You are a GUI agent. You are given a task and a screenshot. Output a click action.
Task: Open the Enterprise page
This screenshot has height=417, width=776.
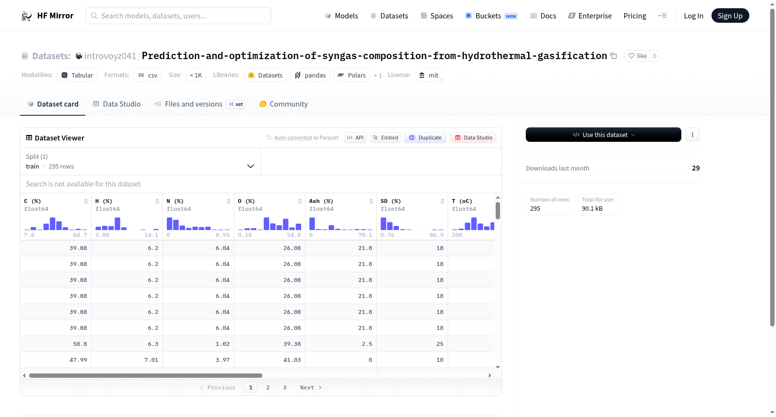[590, 16]
